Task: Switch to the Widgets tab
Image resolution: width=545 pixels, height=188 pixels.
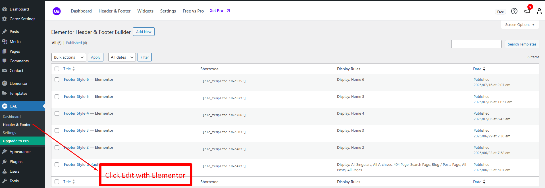Action: tap(145, 11)
